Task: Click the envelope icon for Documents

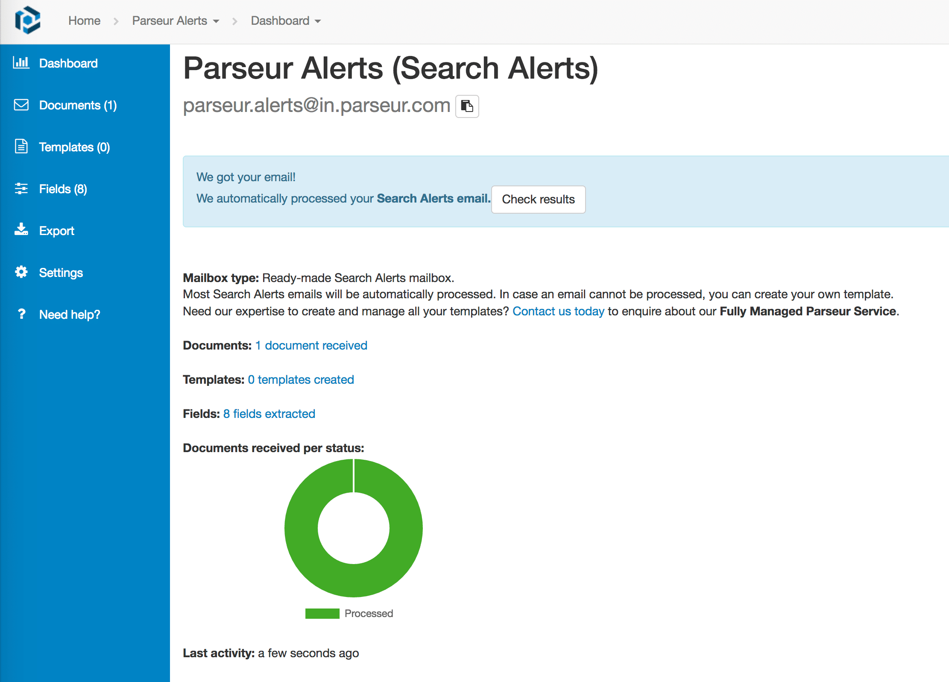Action: point(21,105)
